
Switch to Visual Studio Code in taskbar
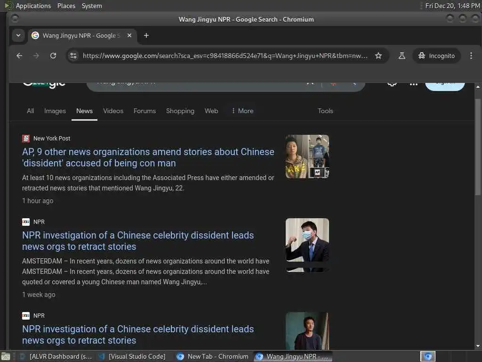click(x=132, y=356)
